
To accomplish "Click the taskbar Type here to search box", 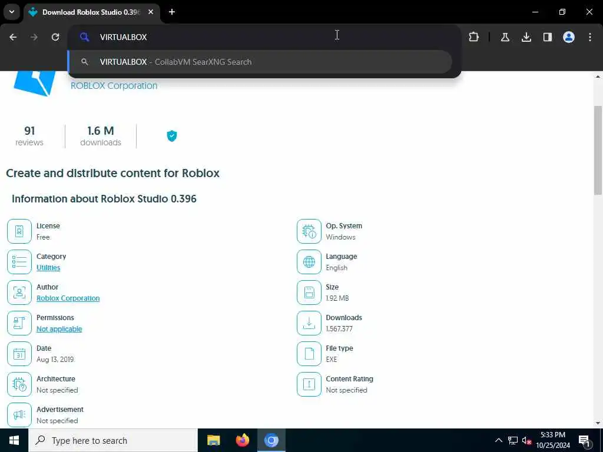I will click(x=113, y=440).
